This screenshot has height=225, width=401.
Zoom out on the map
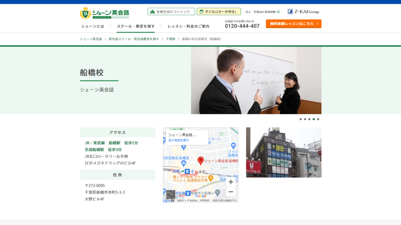[231, 192]
